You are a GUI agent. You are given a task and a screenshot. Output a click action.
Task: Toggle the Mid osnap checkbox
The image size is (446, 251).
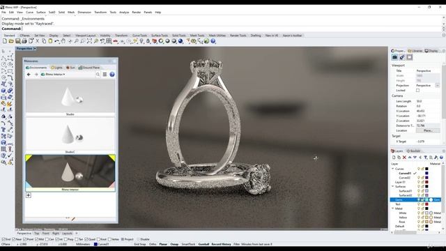coord(36,239)
